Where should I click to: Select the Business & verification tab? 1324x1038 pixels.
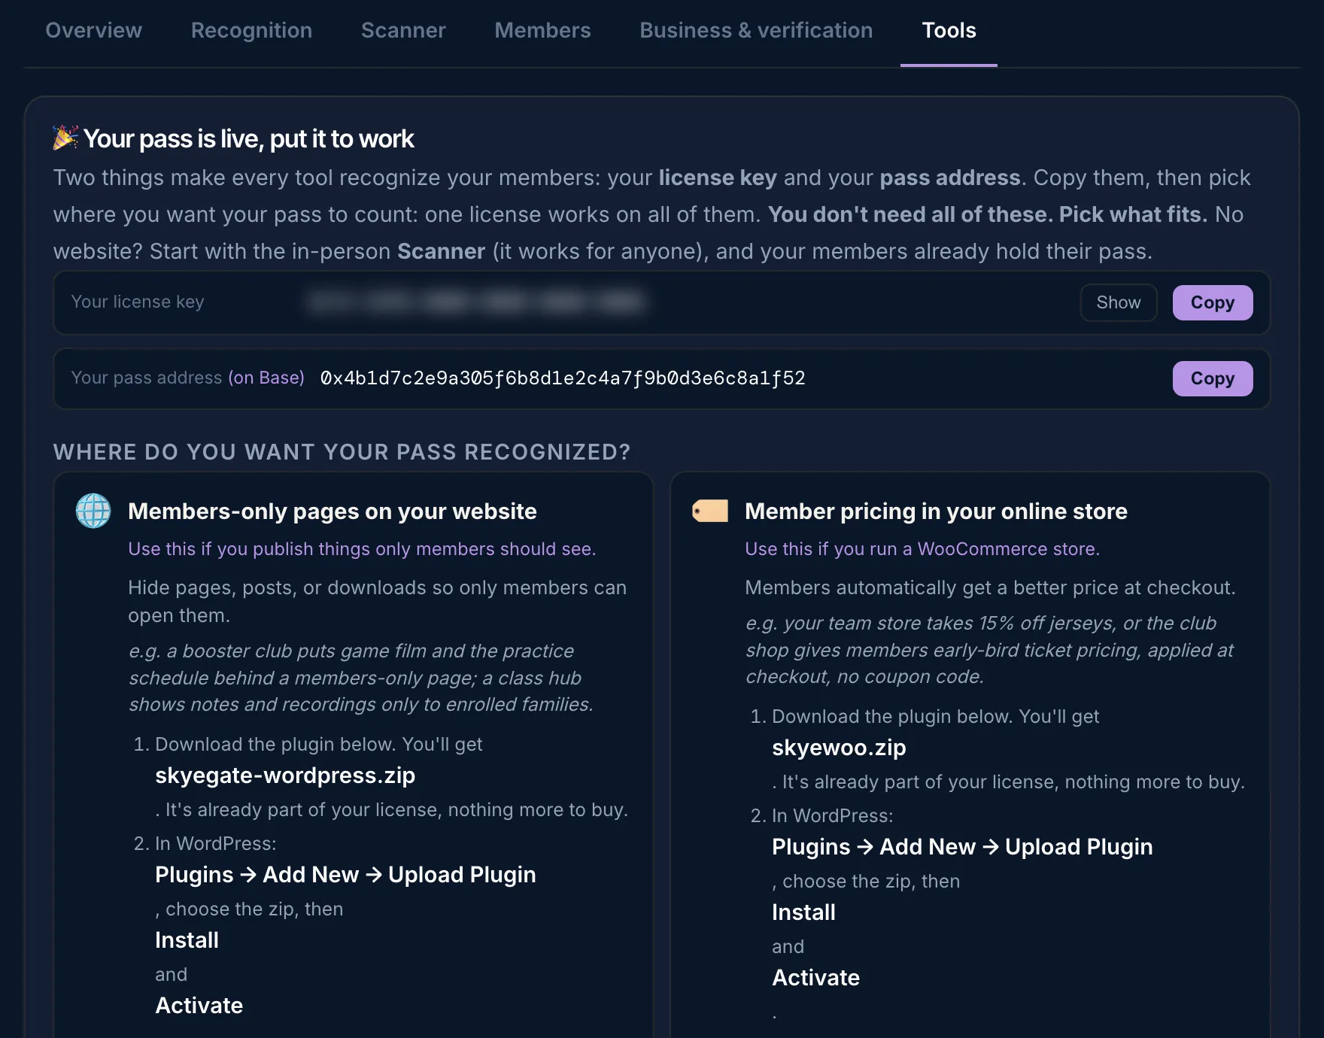756,30
